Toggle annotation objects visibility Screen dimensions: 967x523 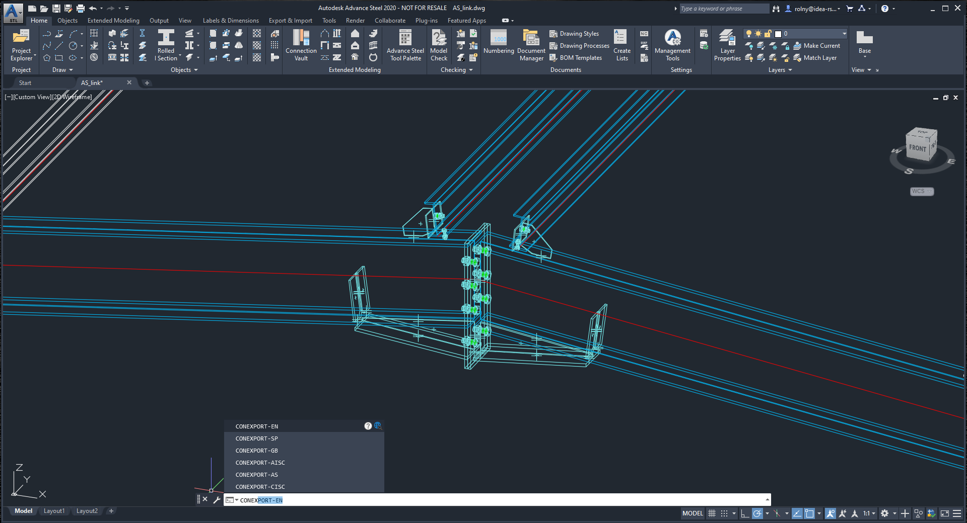point(831,513)
